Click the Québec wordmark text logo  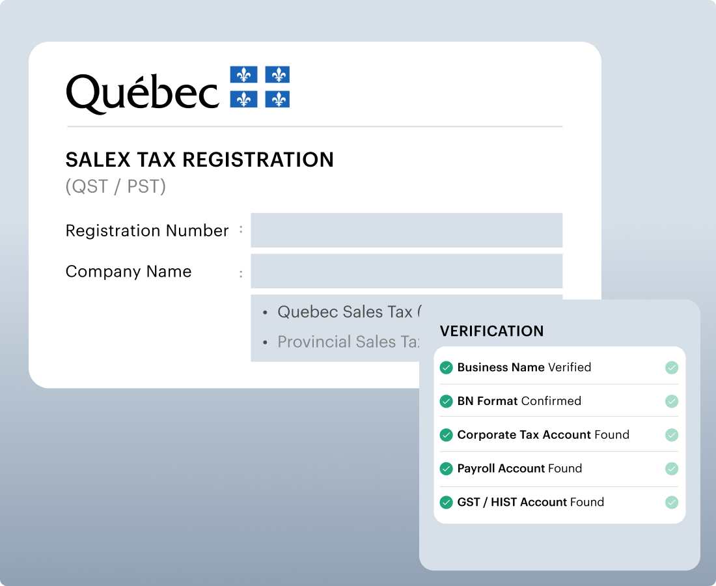tap(143, 92)
